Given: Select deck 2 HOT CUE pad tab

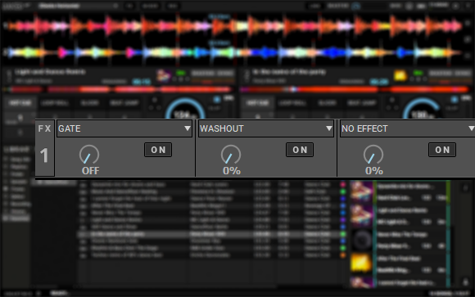Looking at the screenshot, I should tap(257, 103).
